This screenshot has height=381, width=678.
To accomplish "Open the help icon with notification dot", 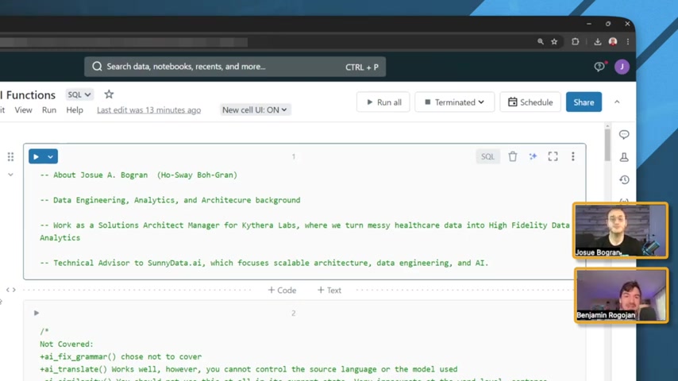I will 599,67.
